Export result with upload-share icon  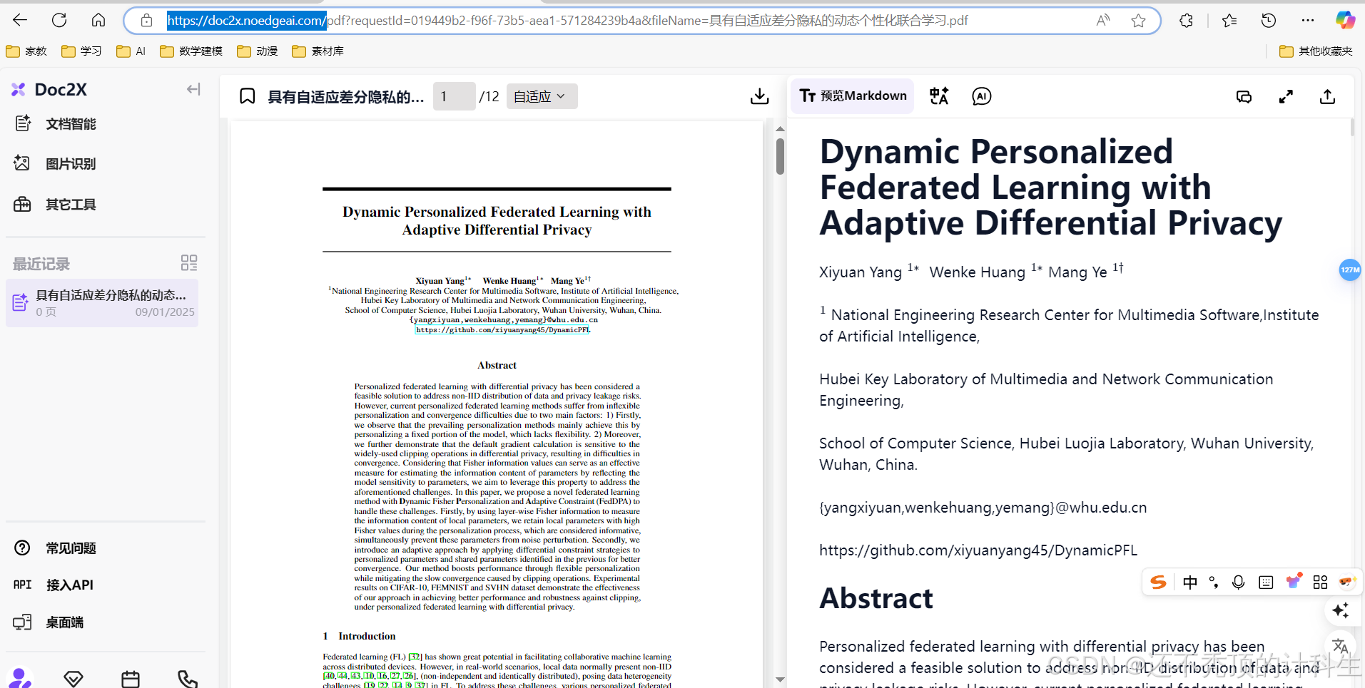click(1327, 97)
